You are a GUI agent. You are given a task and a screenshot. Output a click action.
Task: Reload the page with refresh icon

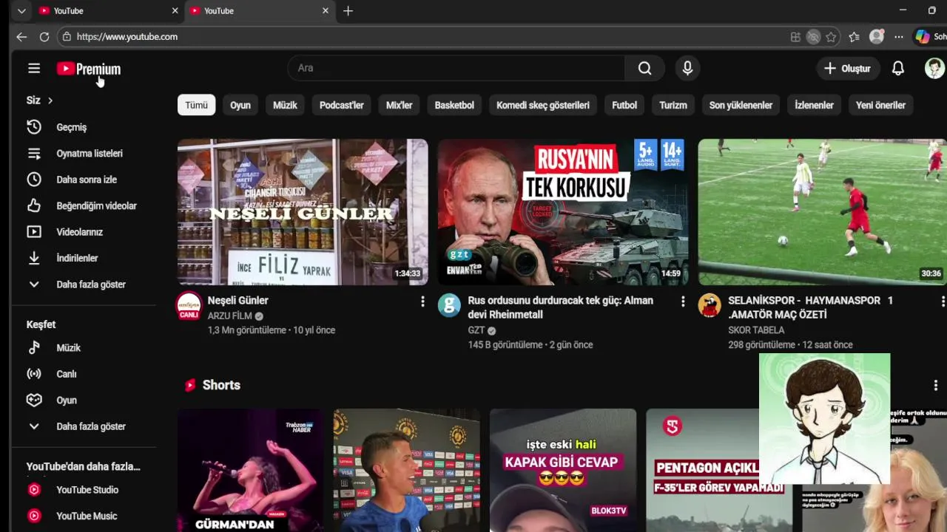coord(44,37)
